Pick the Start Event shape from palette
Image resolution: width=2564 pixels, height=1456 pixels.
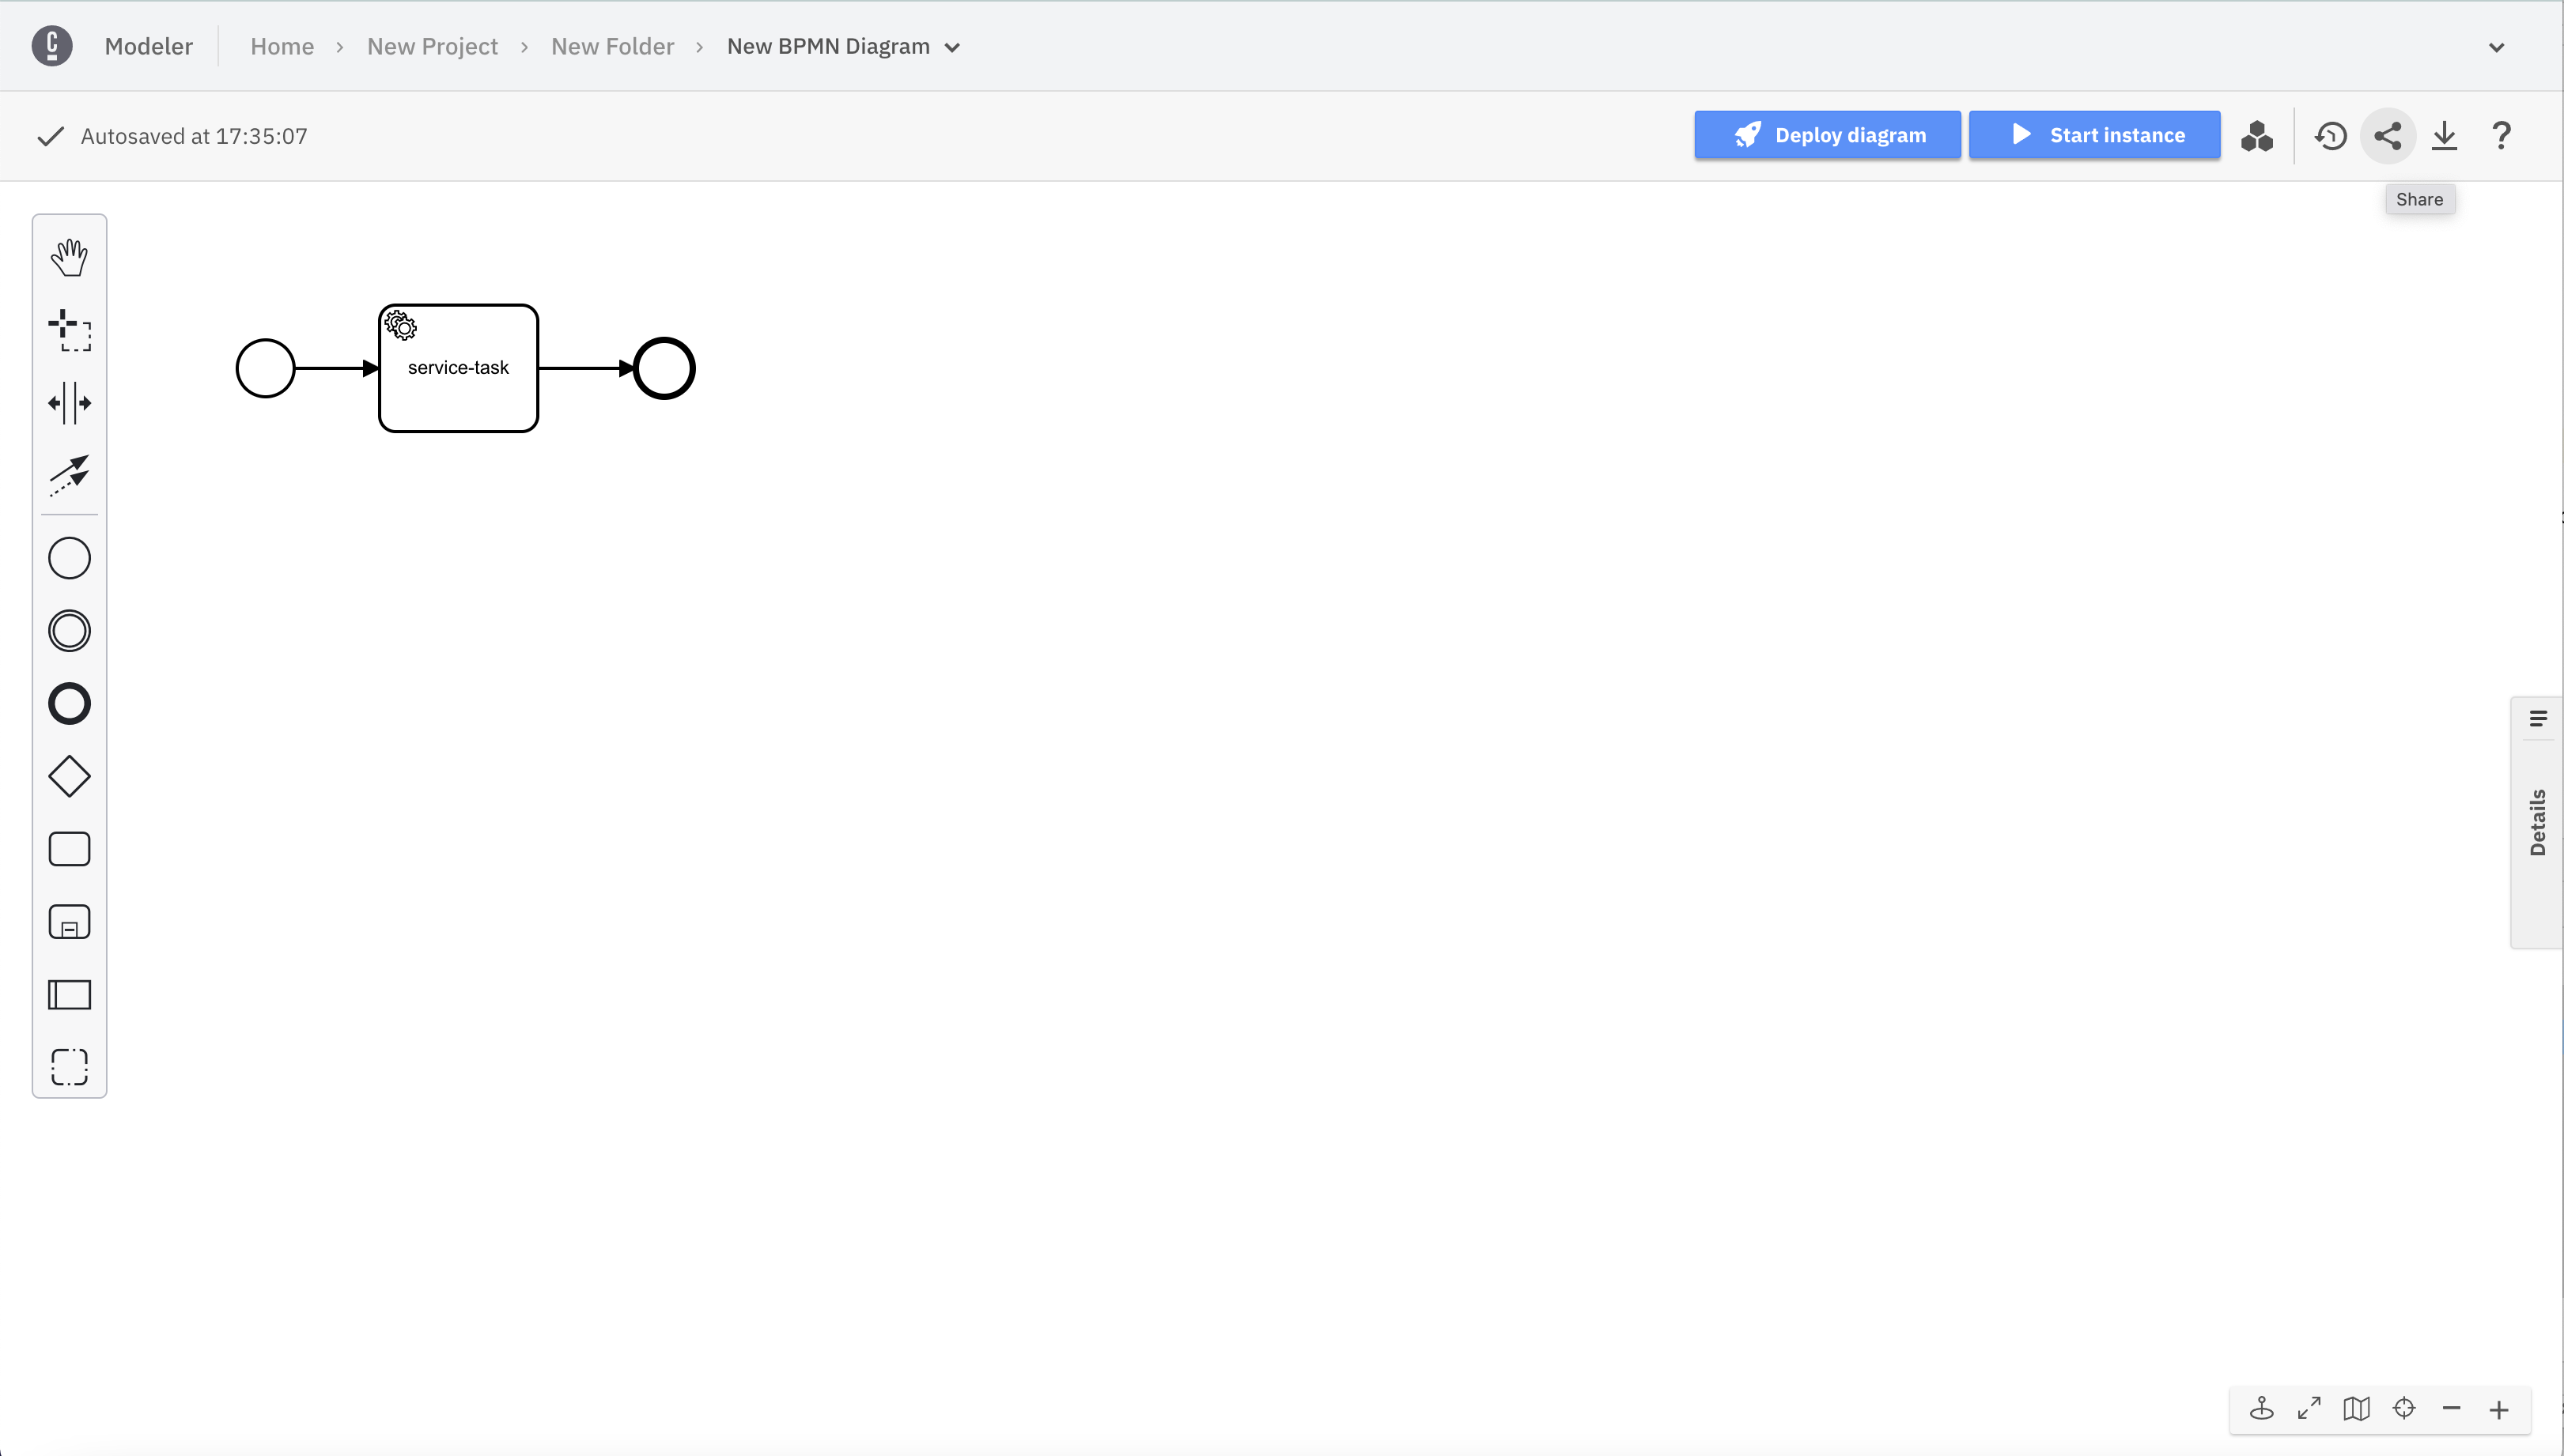coord(69,558)
